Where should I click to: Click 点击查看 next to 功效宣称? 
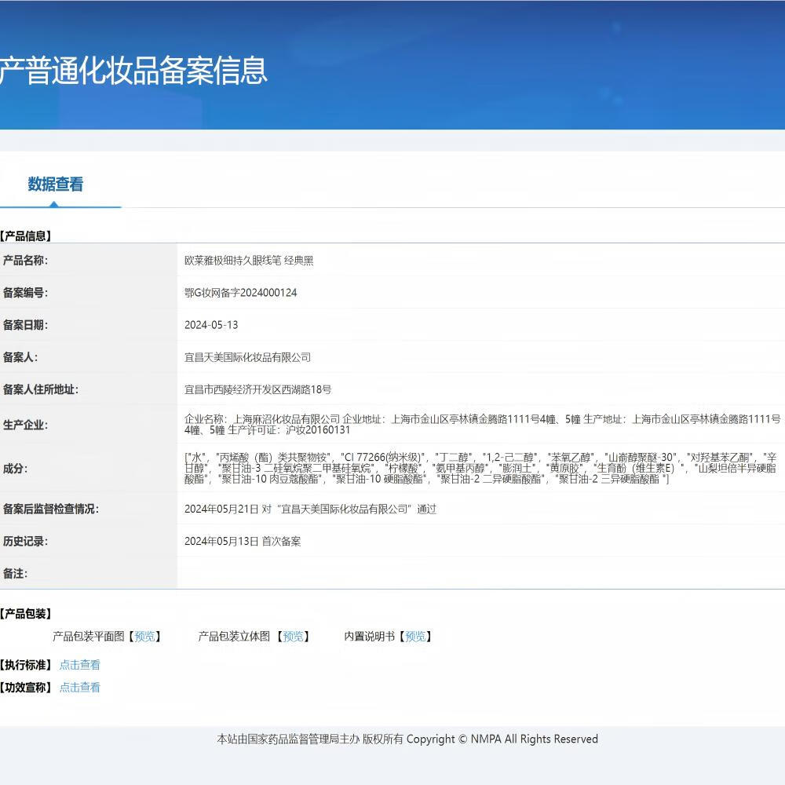(x=79, y=687)
